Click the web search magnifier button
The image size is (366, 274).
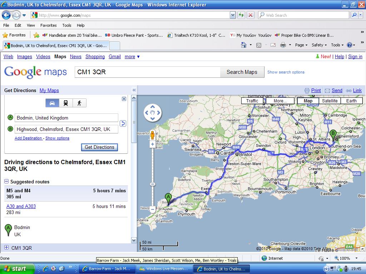pos(354,15)
